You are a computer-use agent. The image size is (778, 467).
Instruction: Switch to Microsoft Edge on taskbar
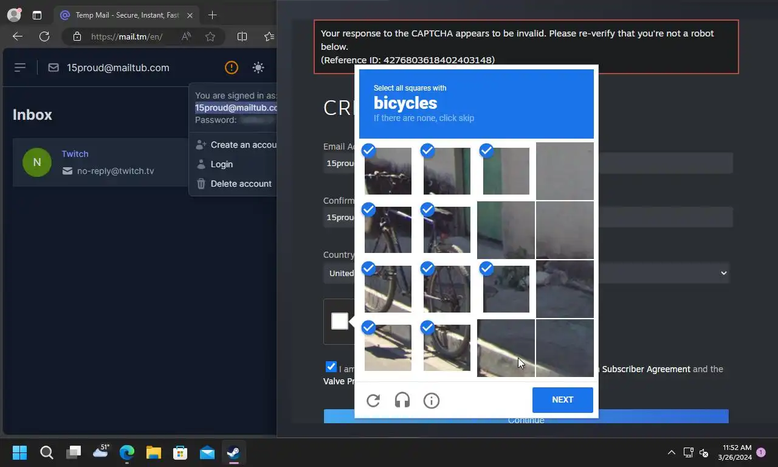pyautogui.click(x=127, y=452)
